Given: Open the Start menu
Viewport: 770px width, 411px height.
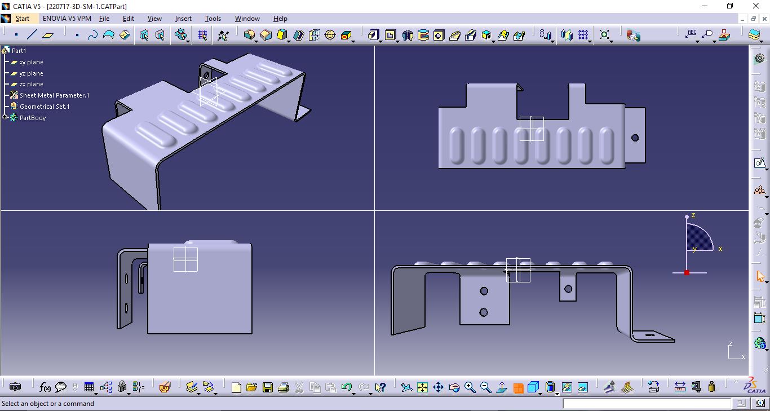Looking at the screenshot, I should click(x=23, y=19).
